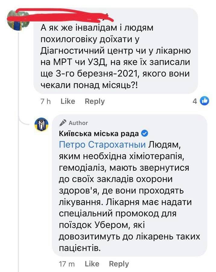Open the Київська міська рада page name
Image resolution: width=216 pixels, height=272 pixels.
(x=99, y=134)
